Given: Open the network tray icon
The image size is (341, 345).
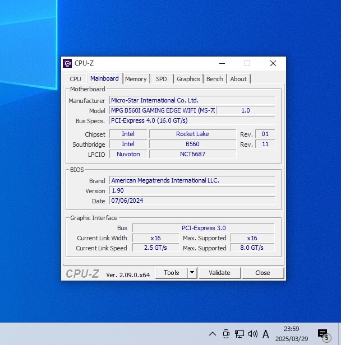Looking at the screenshot, I should [239, 334].
